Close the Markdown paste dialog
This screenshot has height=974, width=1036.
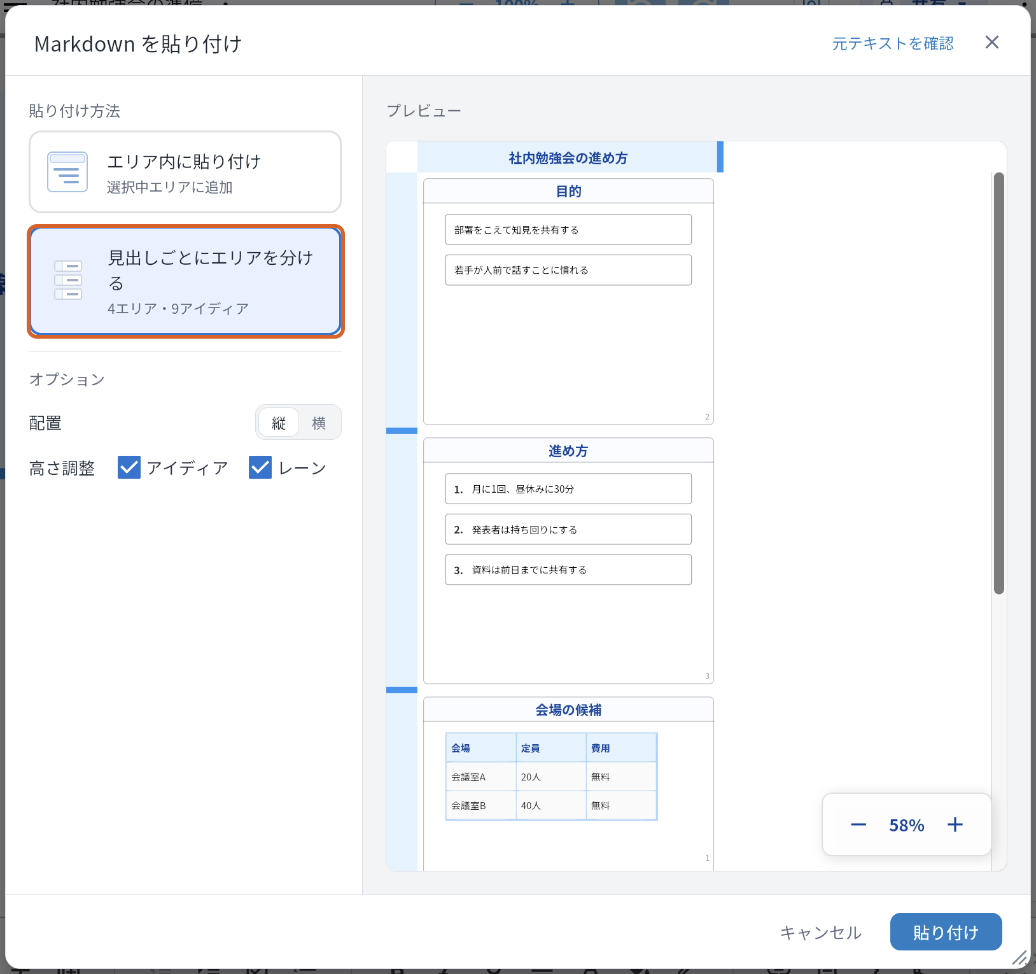coord(991,43)
